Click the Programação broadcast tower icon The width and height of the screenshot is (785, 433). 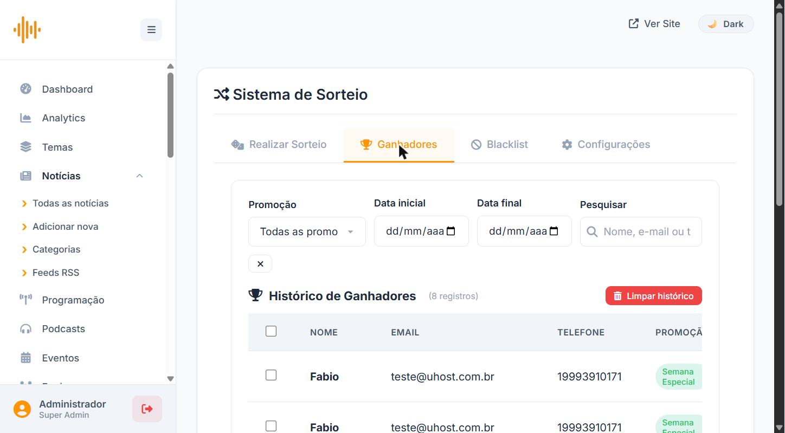(x=25, y=300)
